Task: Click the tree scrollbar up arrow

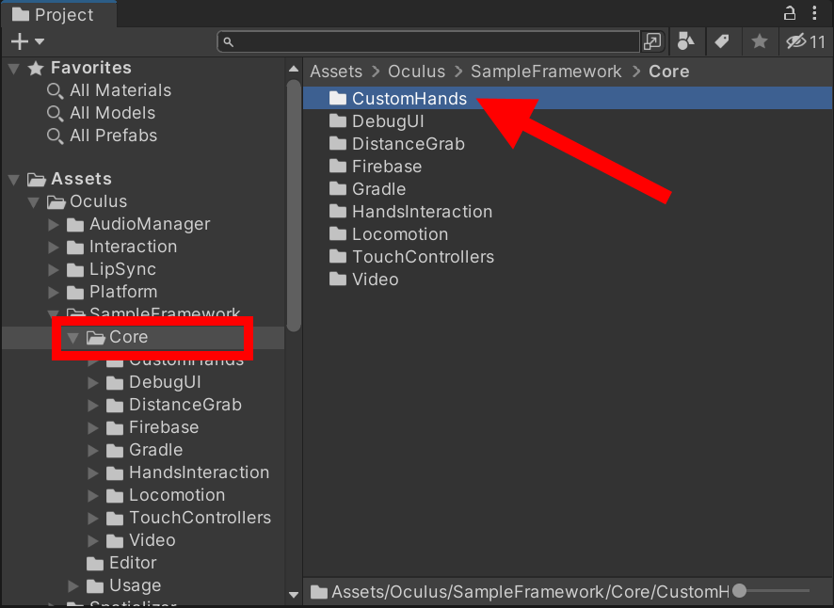Action: click(x=294, y=69)
